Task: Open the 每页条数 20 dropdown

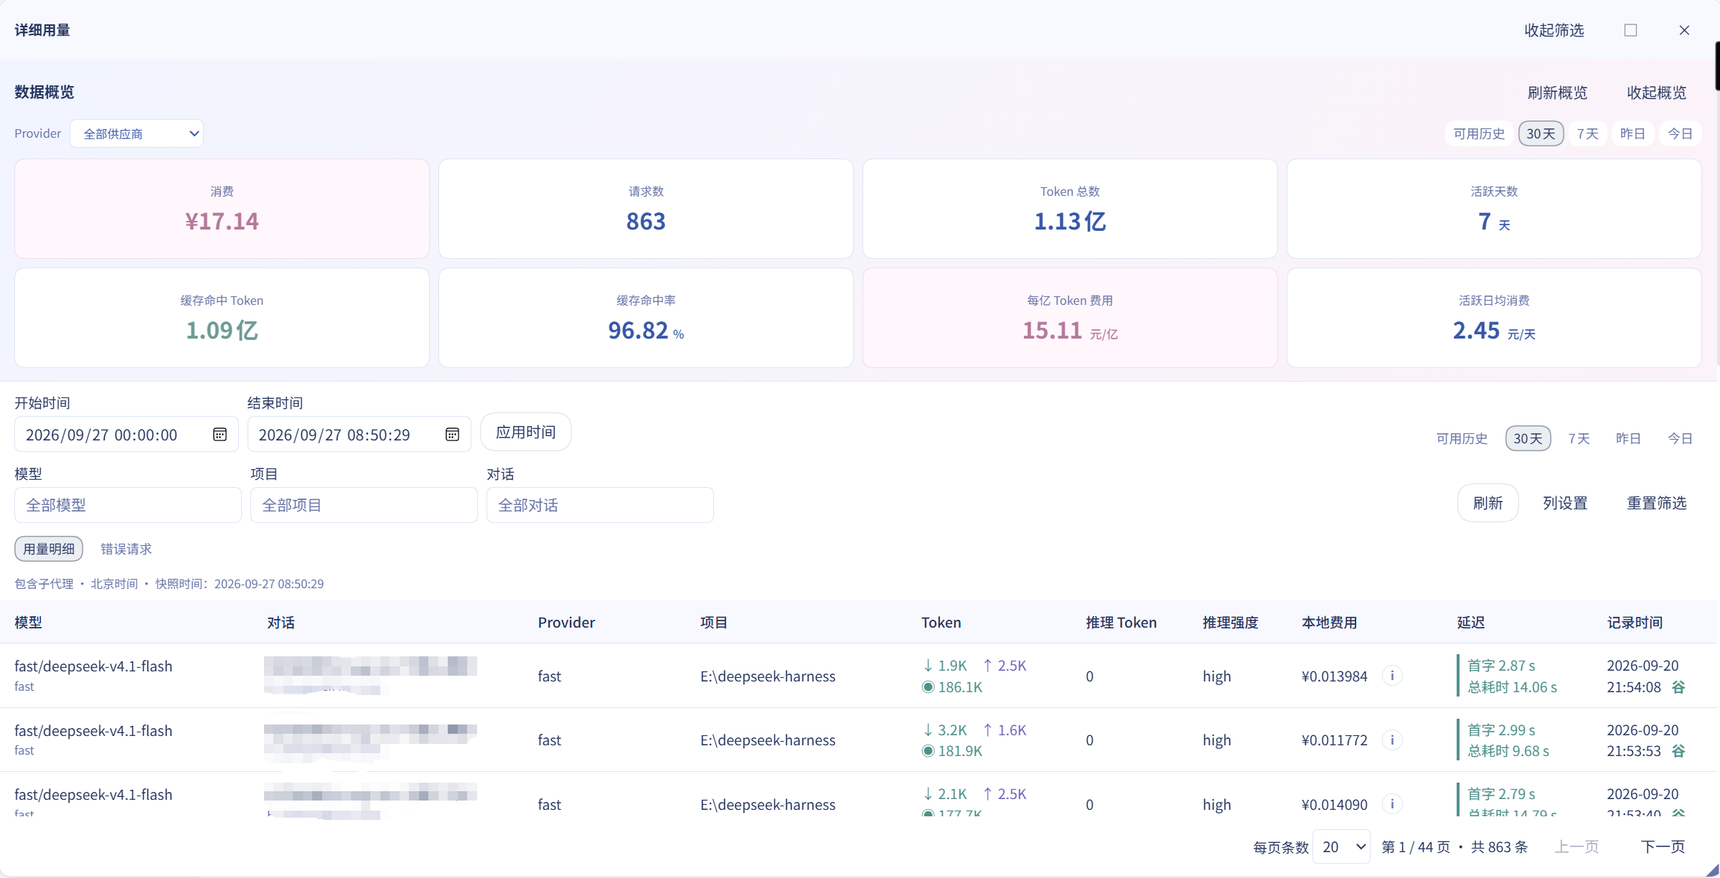Action: [1341, 847]
